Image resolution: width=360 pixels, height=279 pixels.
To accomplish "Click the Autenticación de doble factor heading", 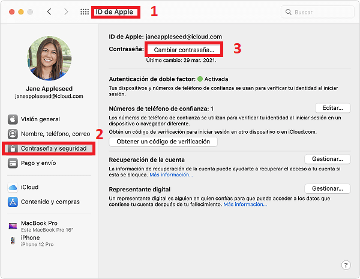I will [x=152, y=79].
